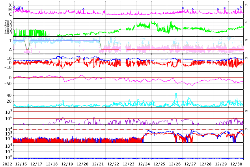Click the M flare class axis label
This screenshot has height=167, width=250.
pyautogui.click(x=10, y=10)
